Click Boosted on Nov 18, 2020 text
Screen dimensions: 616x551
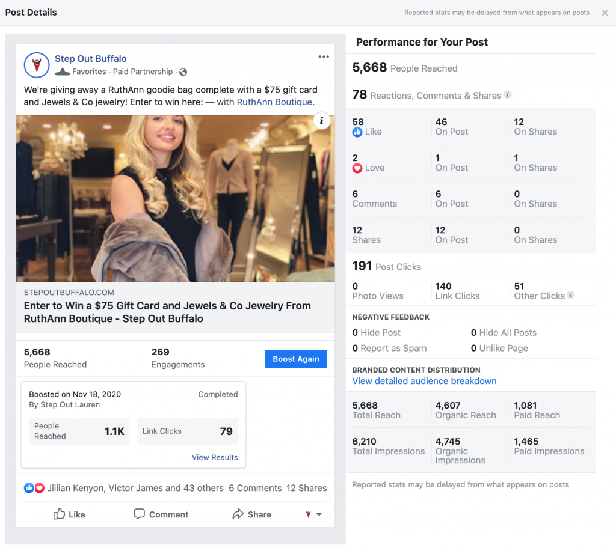pos(75,394)
